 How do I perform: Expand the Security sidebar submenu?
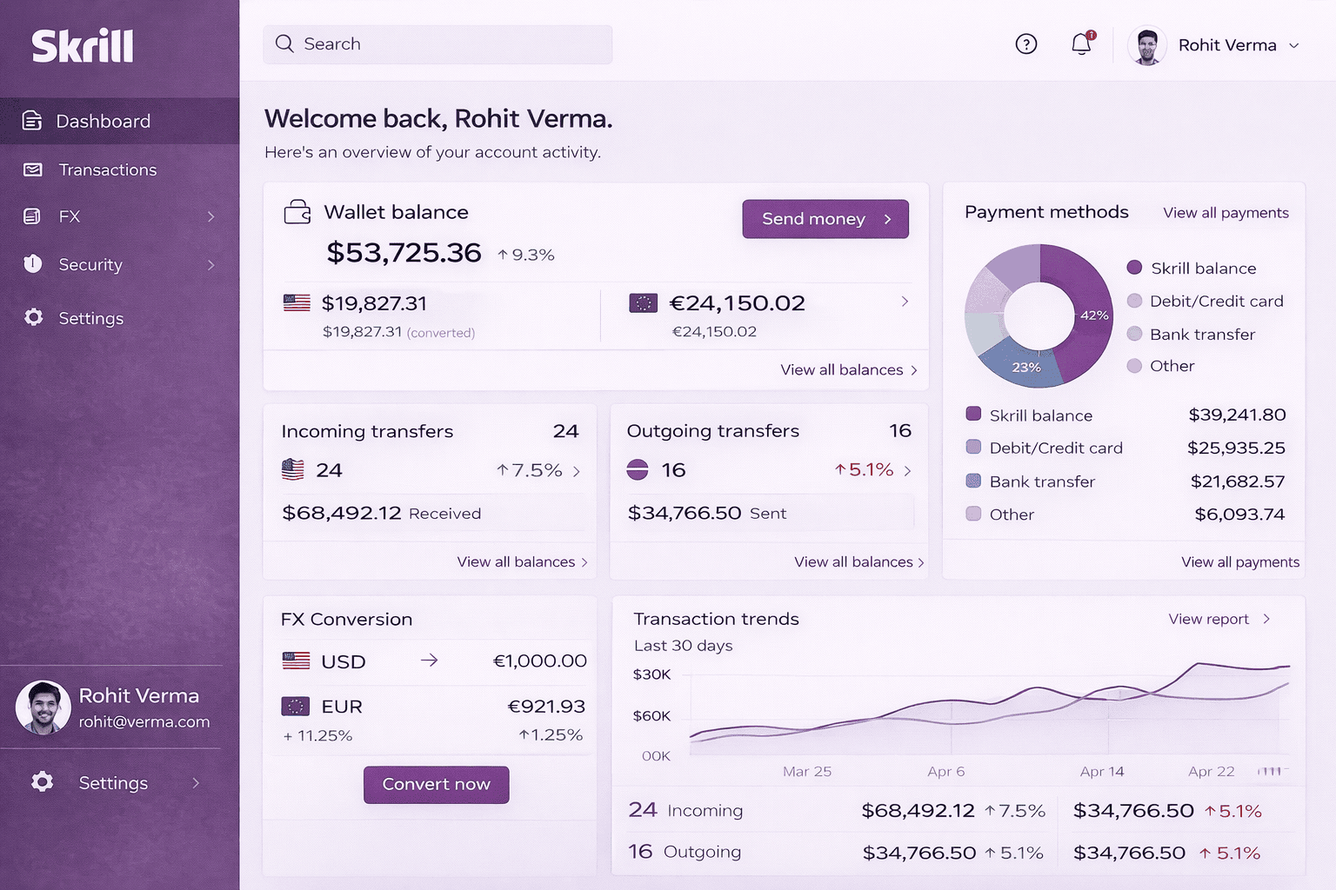pyautogui.click(x=210, y=264)
